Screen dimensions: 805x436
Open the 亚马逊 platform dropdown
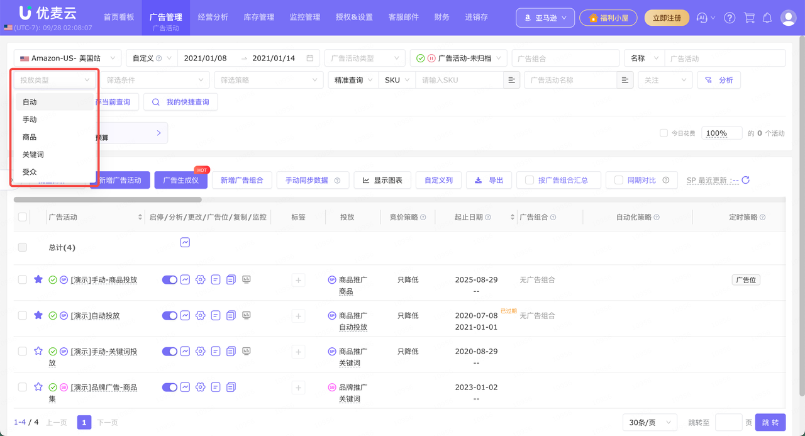[545, 18]
